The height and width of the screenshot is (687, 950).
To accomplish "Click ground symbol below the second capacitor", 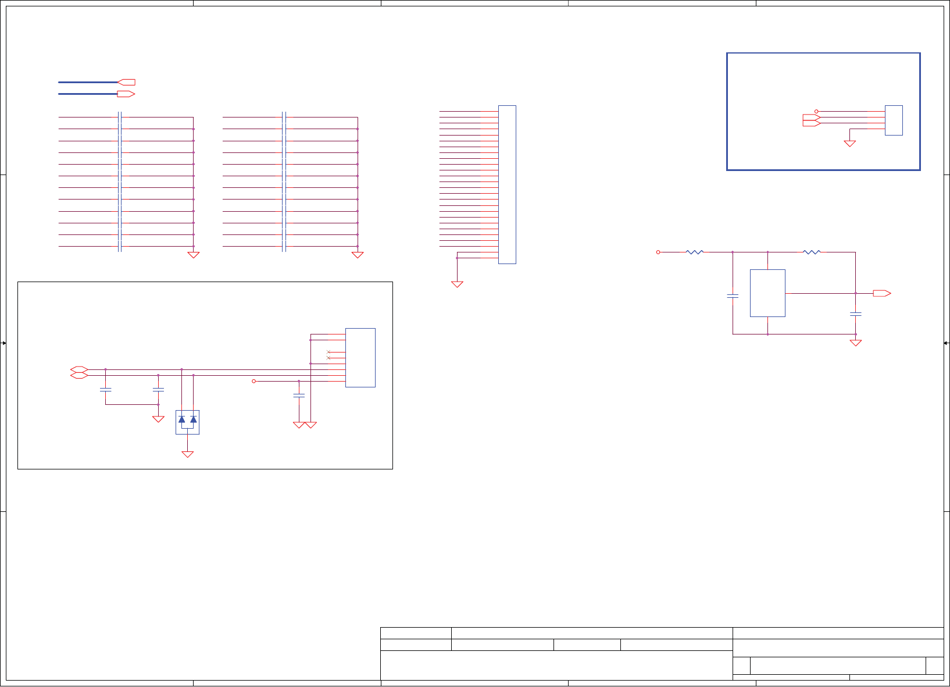I will click(x=158, y=419).
